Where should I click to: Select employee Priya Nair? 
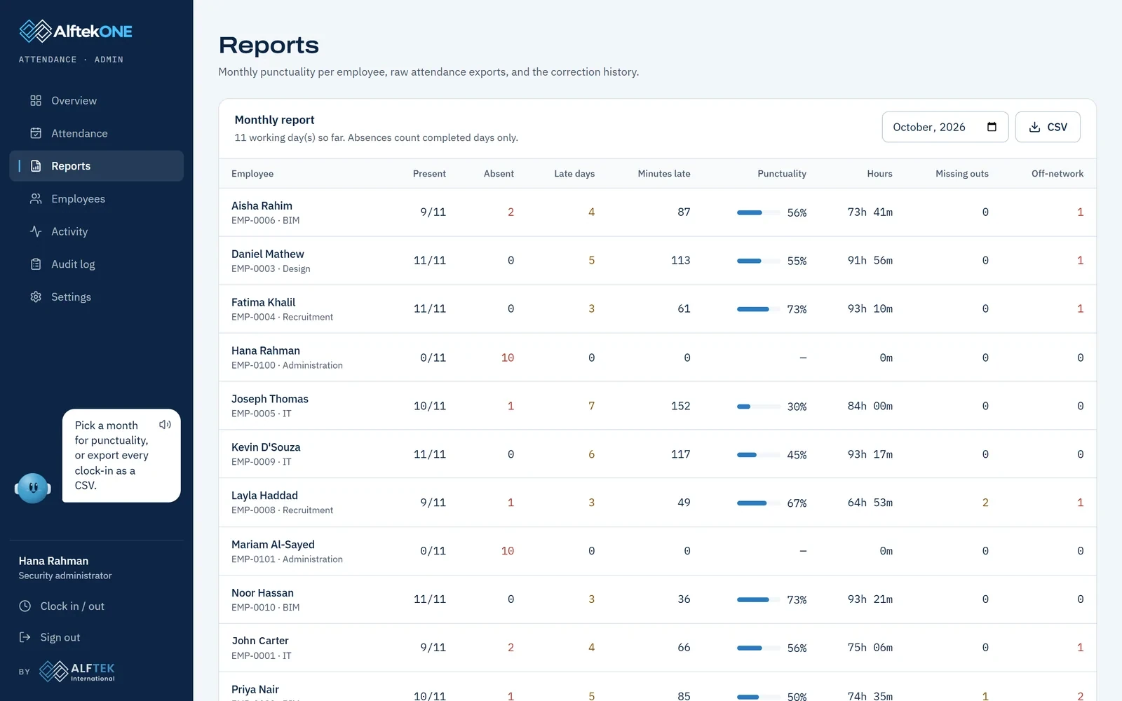[255, 689]
